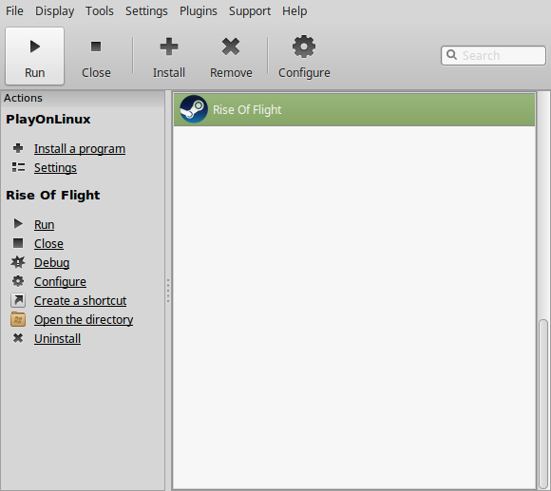The width and height of the screenshot is (551, 491).
Task: Click the Install a program link
Action: pyautogui.click(x=80, y=149)
